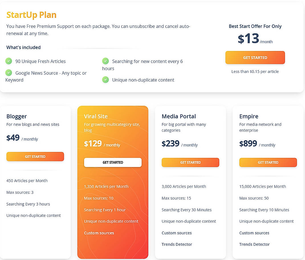Click the green checkmark beside 90 Unique Fresh Articles
The image size is (305, 260).
pyautogui.click(x=9, y=61)
